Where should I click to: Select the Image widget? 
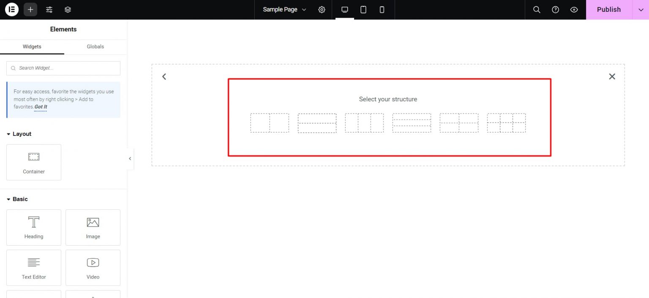click(x=93, y=228)
